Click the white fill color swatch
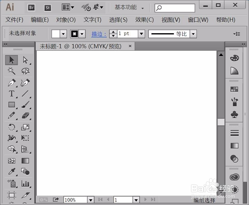This screenshot has height=205, width=249. [56, 34]
